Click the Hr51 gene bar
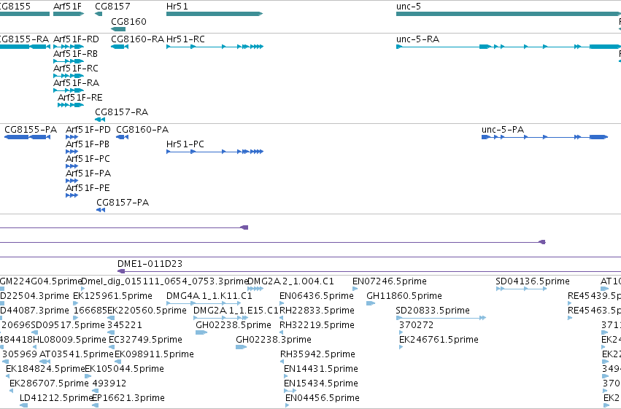Screen dimensions: 621x409 coord(215,14)
